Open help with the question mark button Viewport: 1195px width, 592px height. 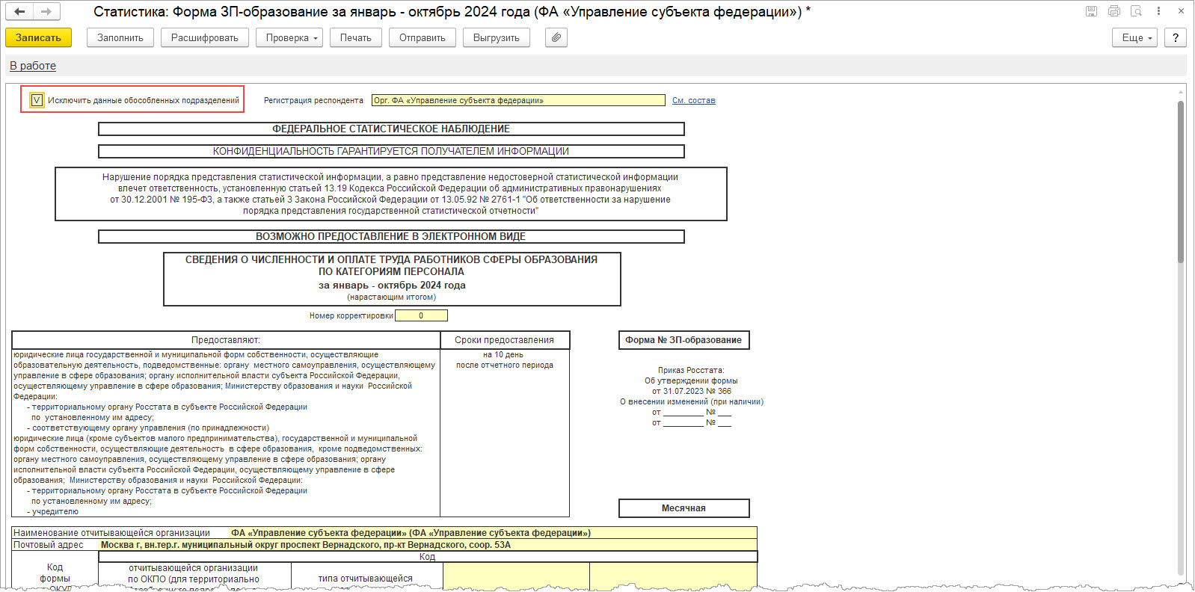[x=1176, y=37]
